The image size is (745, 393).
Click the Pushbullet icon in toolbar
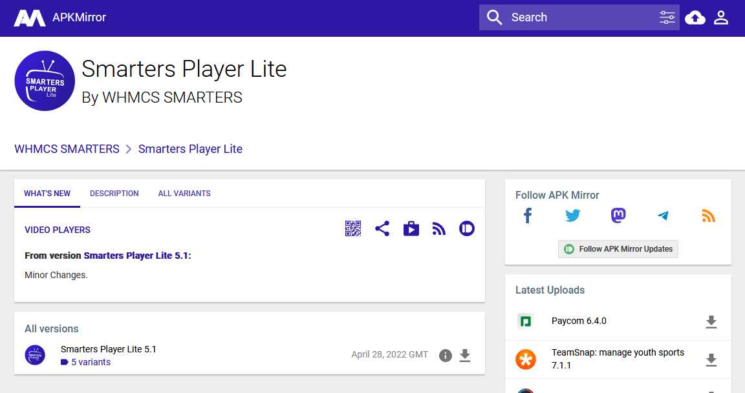(467, 228)
